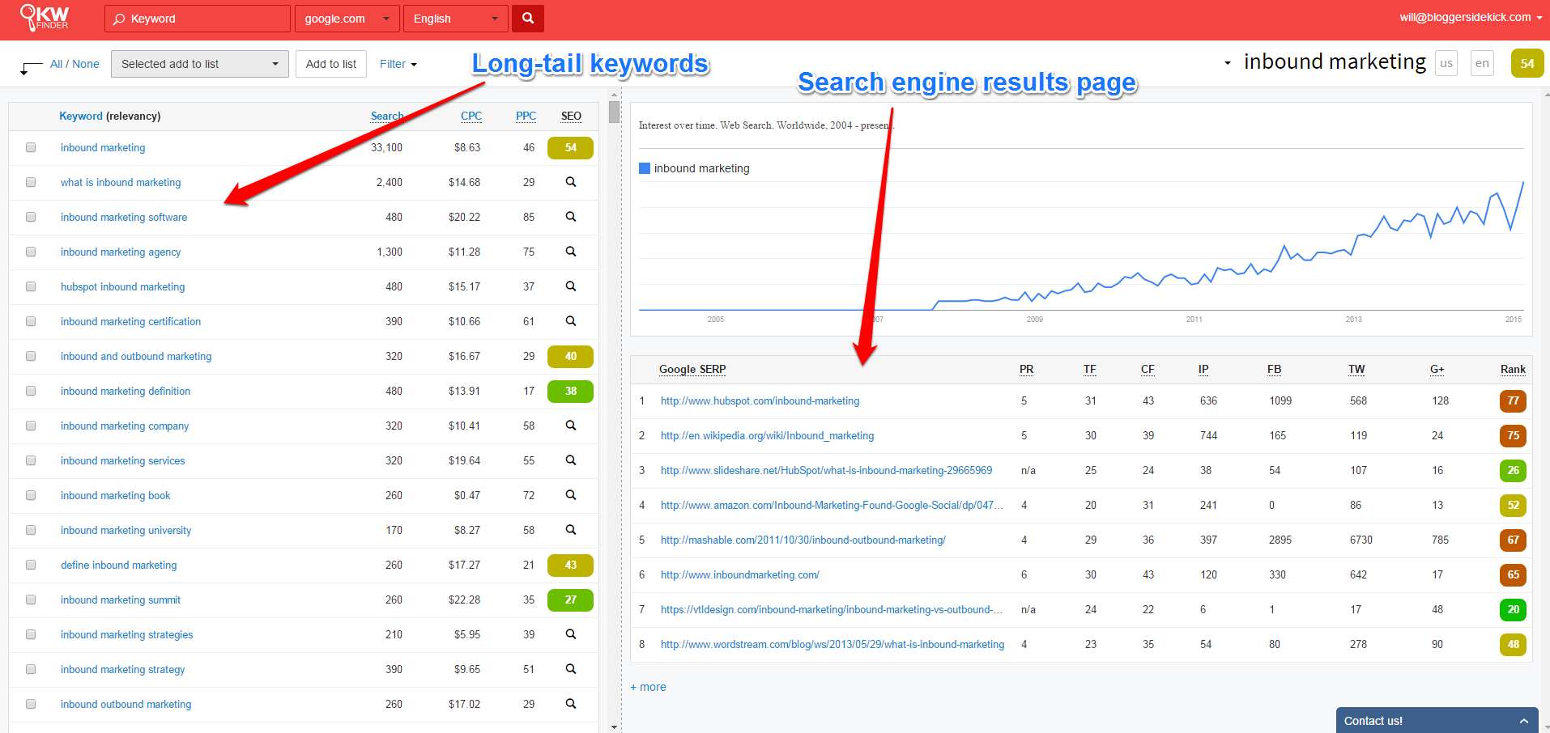Click the SEO 54 badge beside en
The width and height of the screenshot is (1550, 733).
pos(1527,63)
